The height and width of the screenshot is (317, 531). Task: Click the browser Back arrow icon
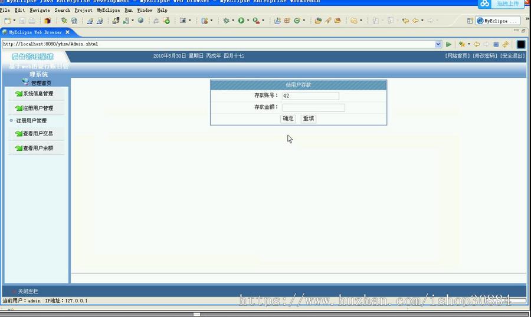click(x=477, y=44)
